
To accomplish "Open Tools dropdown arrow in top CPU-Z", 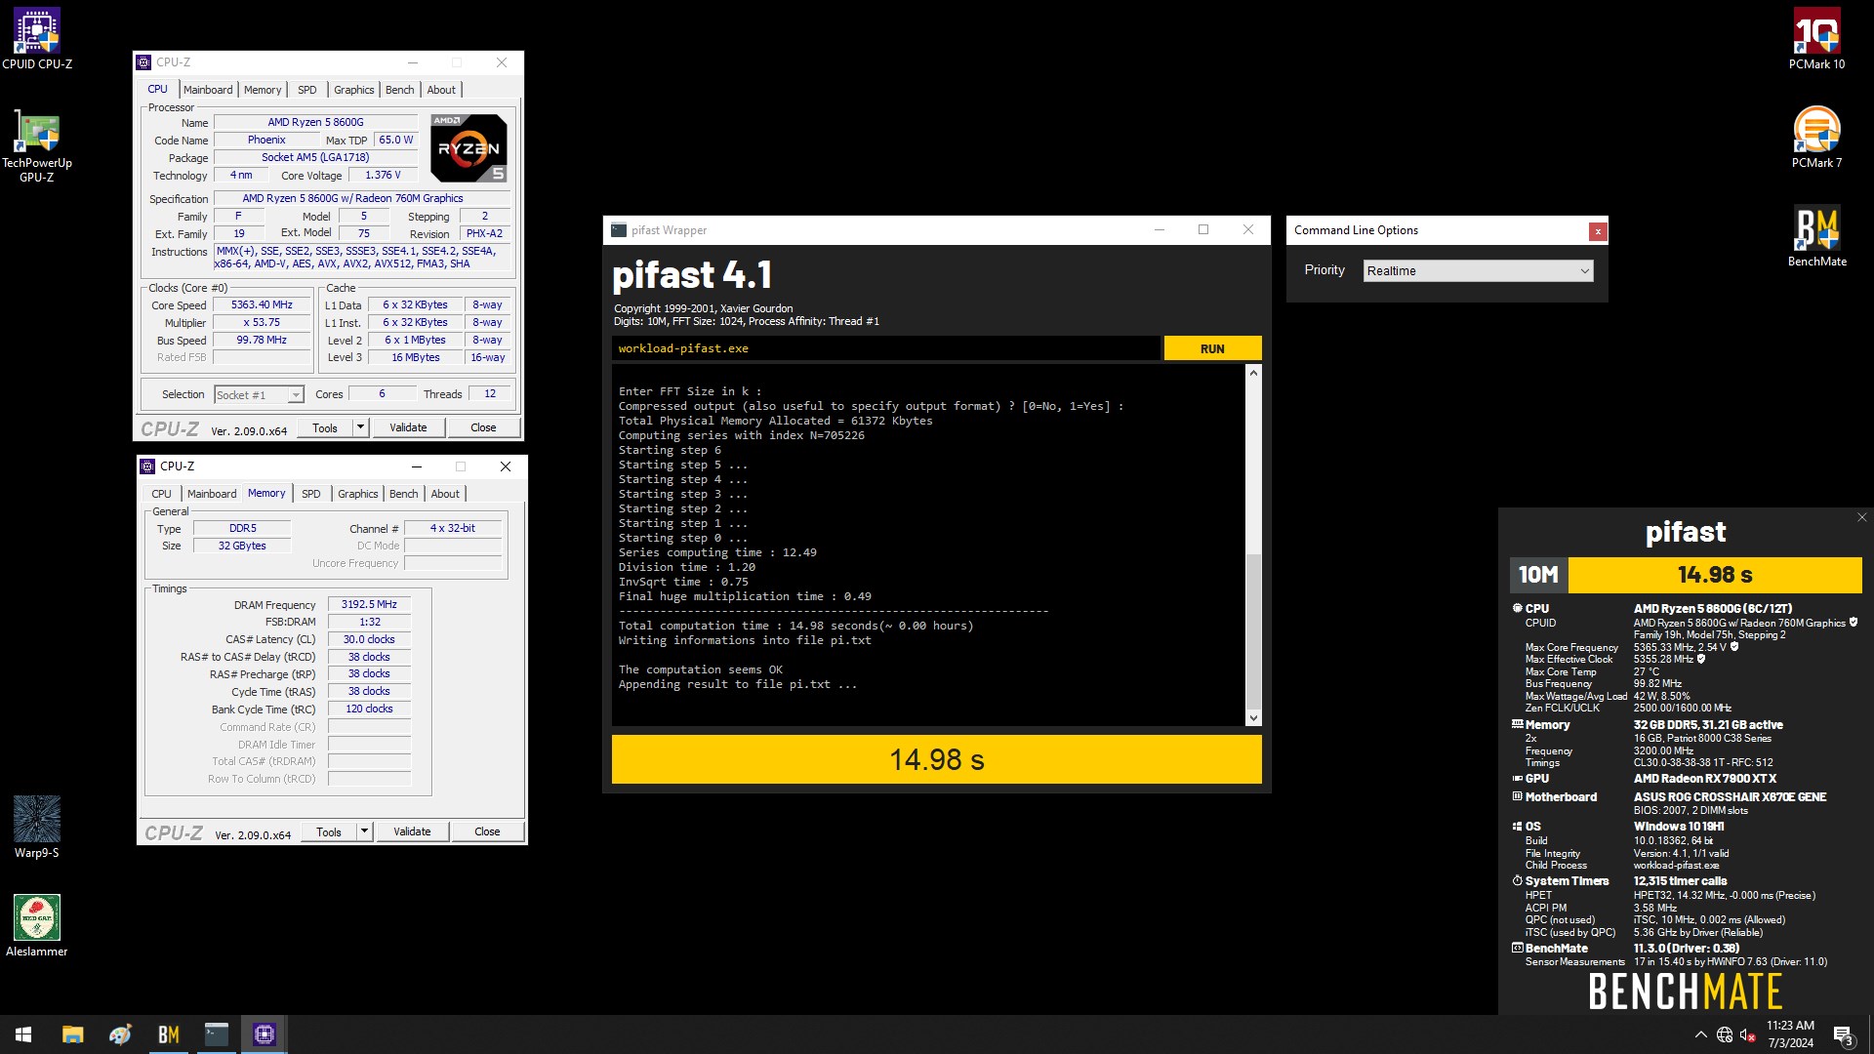I will coord(360,427).
